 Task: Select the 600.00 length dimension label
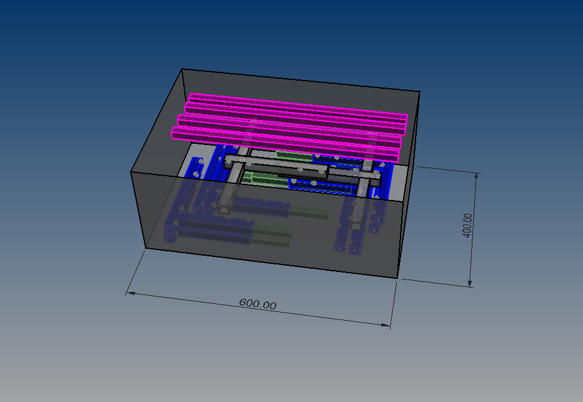coord(257,304)
